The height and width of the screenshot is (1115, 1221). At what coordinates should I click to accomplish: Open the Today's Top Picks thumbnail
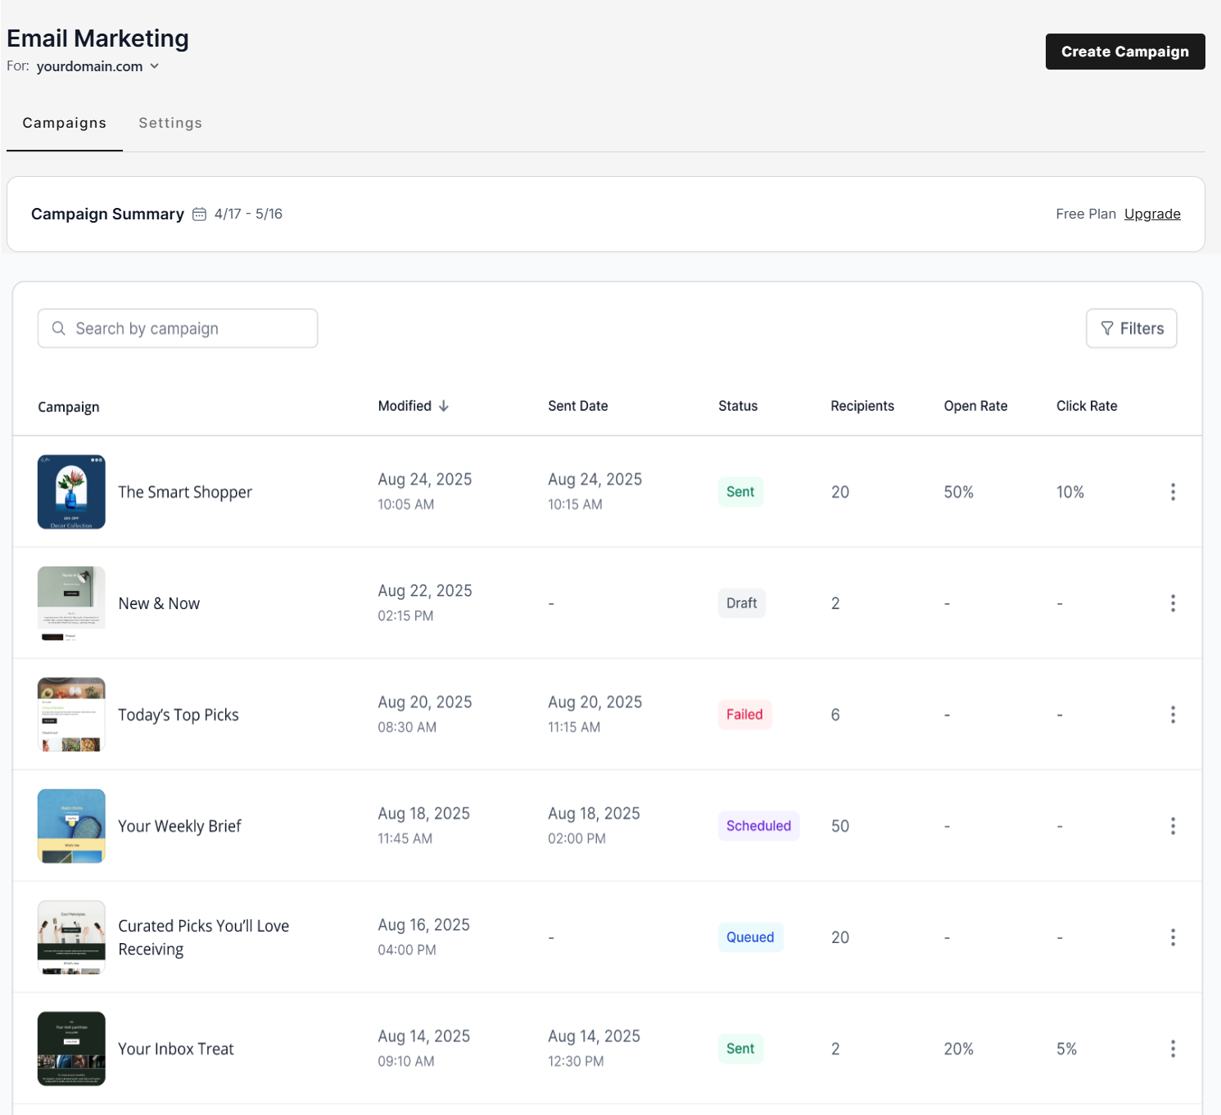click(x=71, y=715)
